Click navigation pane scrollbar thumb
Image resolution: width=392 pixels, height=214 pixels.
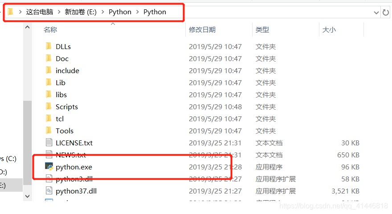28,143
